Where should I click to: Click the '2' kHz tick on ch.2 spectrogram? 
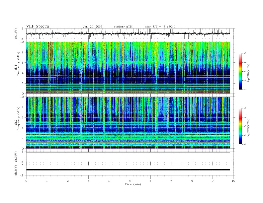pos(23,138)
